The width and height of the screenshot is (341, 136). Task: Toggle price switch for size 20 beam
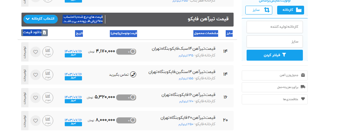pos(126,120)
